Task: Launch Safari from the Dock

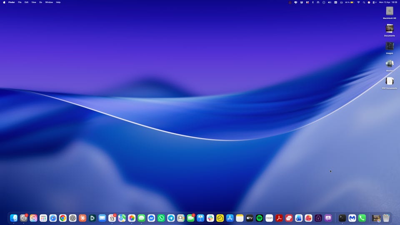Action: point(53,218)
